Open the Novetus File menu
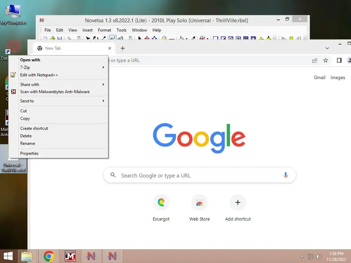The width and height of the screenshot is (351, 263). [x=48, y=30]
